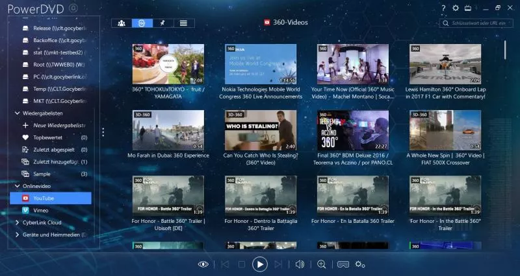Switch to TV mode icon
This screenshot has width=520, height=276.
pyautogui.click(x=468, y=8)
